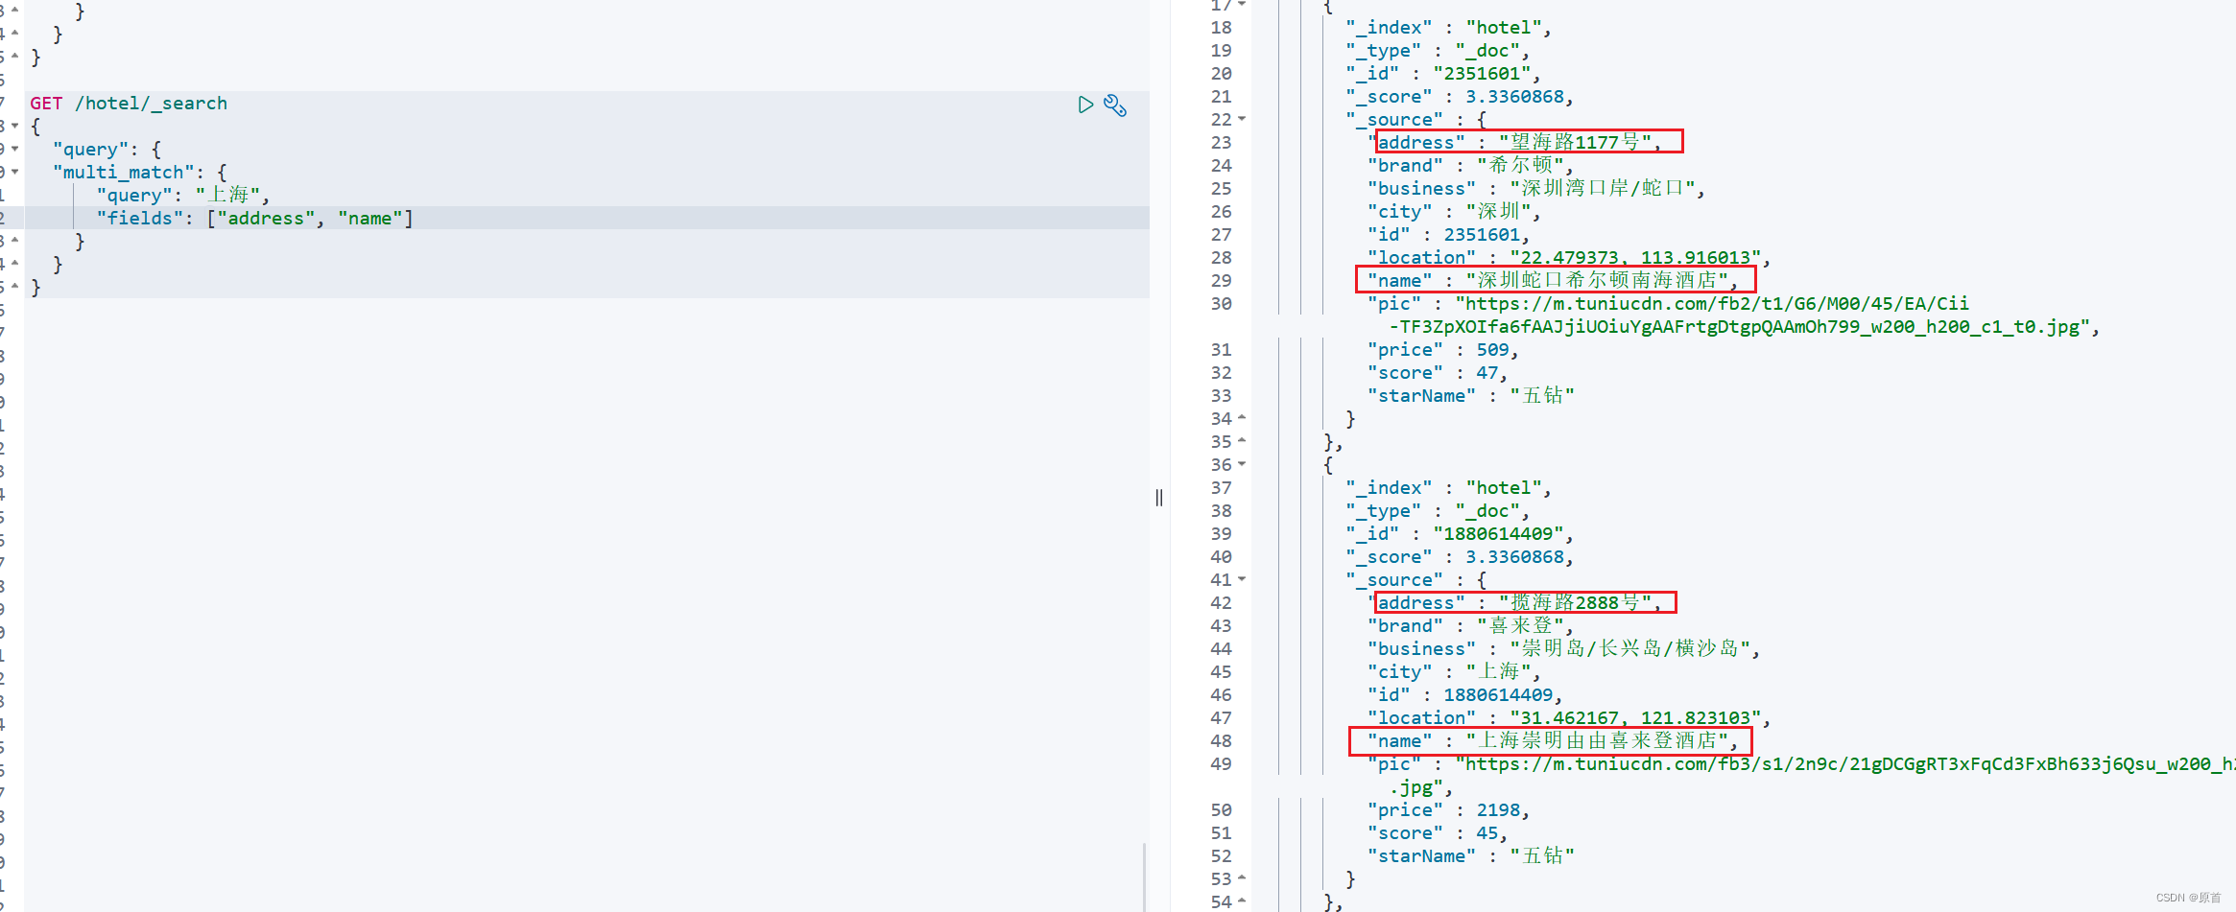The image size is (2236, 912).
Task: Fold the "multi_match" block in the request editor
Action: tap(15, 173)
